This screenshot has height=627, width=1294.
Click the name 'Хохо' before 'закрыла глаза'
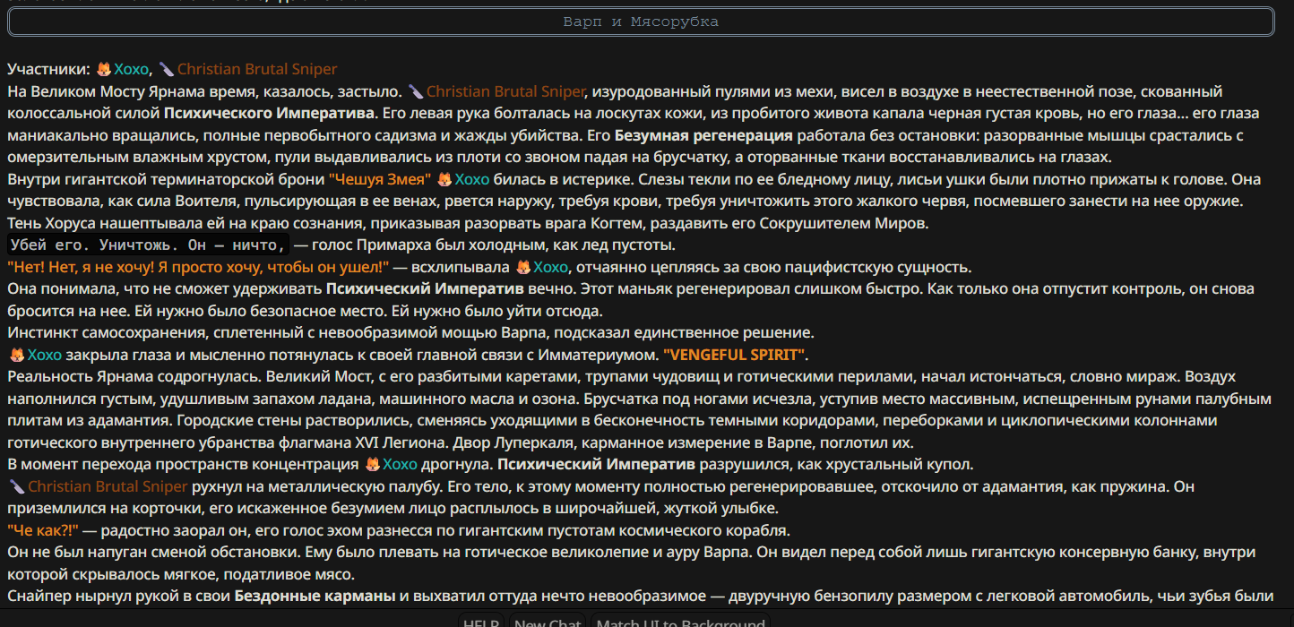click(x=45, y=355)
